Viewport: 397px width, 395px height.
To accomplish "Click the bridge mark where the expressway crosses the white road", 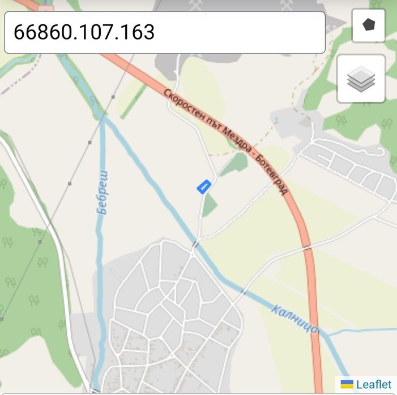I will click(307, 248).
